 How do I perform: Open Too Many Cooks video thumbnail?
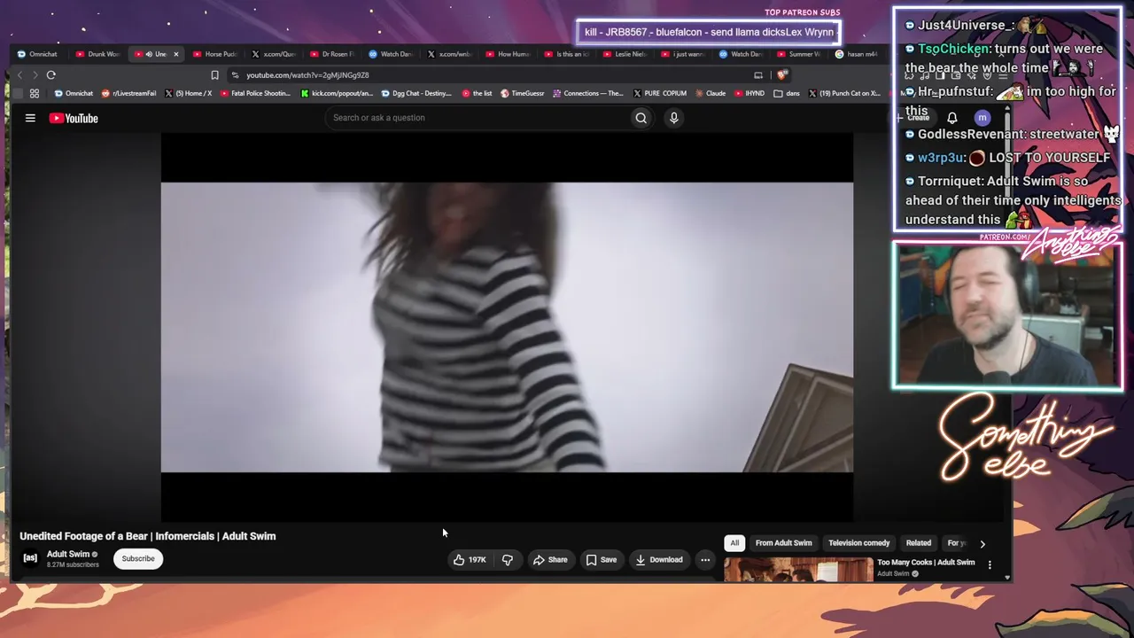(x=798, y=570)
